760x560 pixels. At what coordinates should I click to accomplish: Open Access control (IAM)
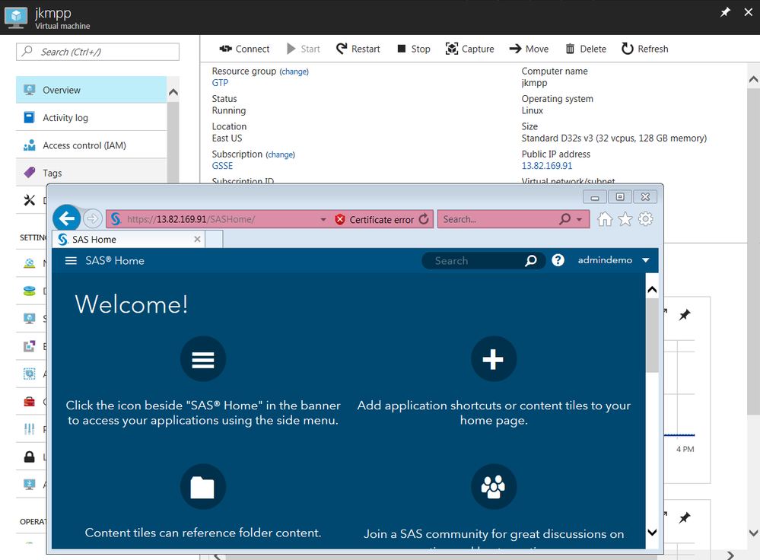tap(91, 145)
